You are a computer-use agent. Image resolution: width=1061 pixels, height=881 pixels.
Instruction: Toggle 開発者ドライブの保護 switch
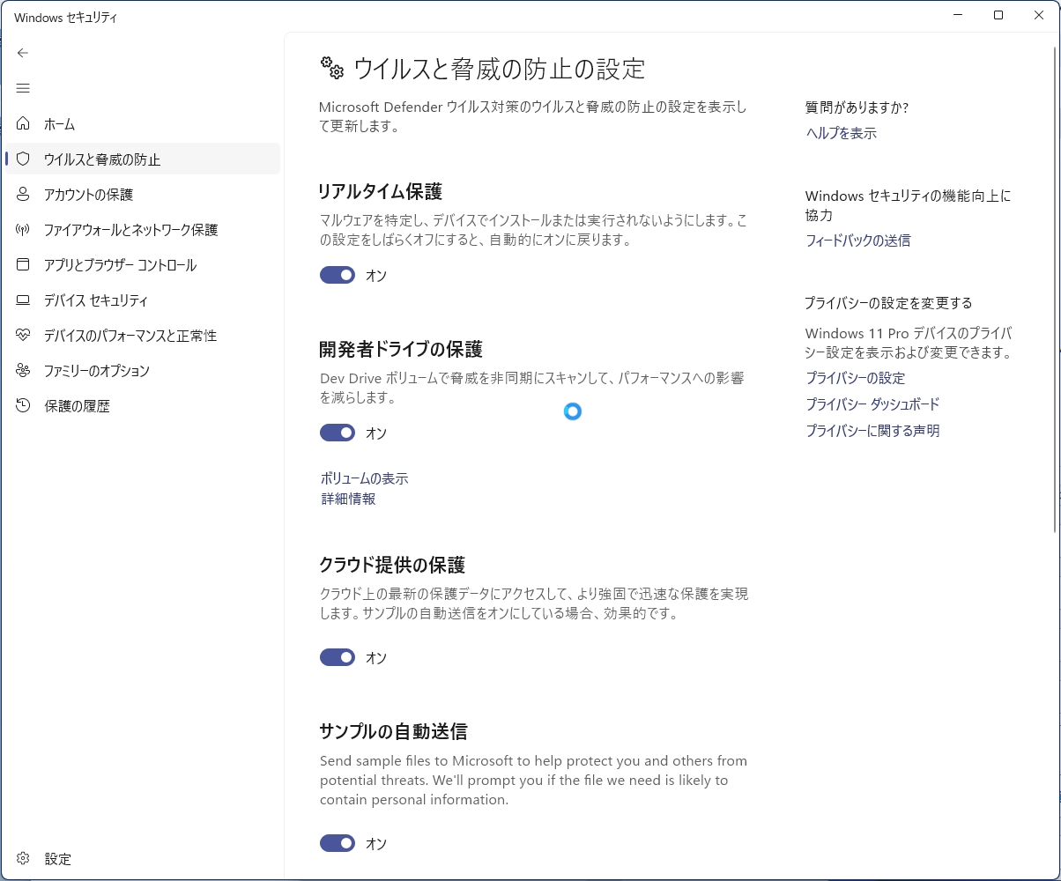tap(338, 433)
